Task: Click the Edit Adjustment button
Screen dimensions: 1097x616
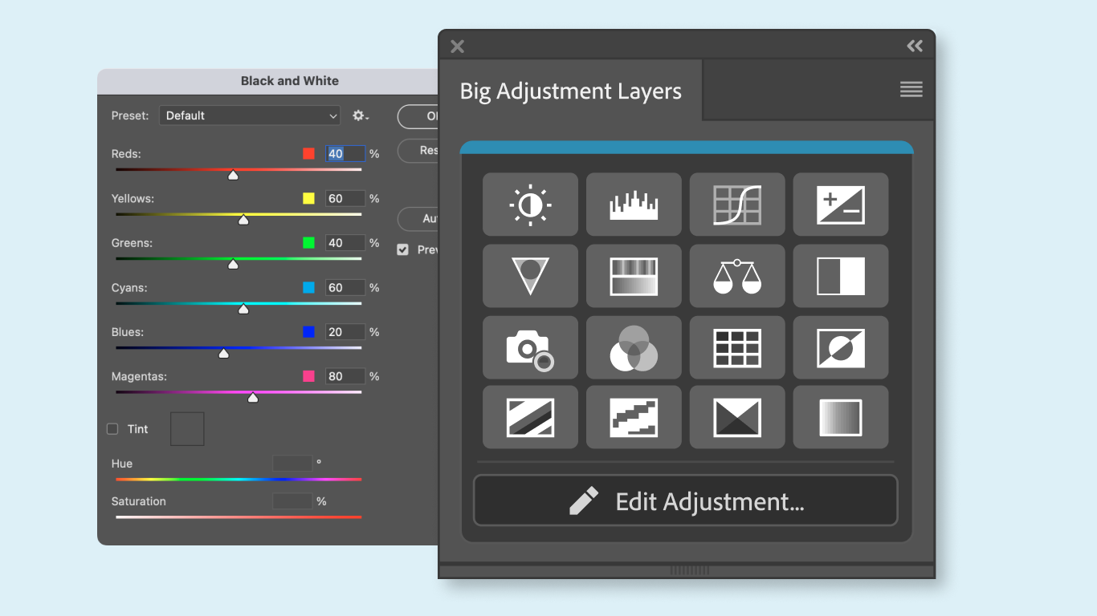Action: (x=685, y=501)
